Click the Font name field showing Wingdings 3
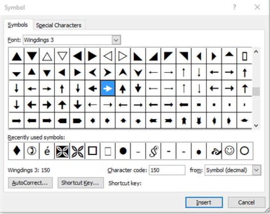 click(x=67, y=40)
